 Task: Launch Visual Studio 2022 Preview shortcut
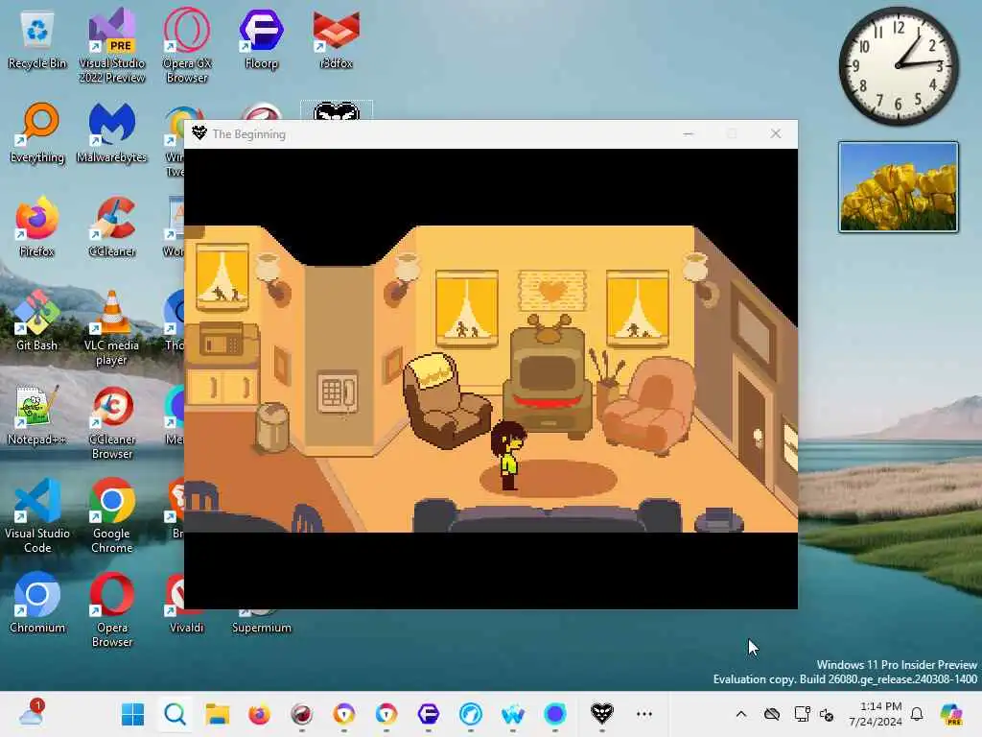coord(111,46)
